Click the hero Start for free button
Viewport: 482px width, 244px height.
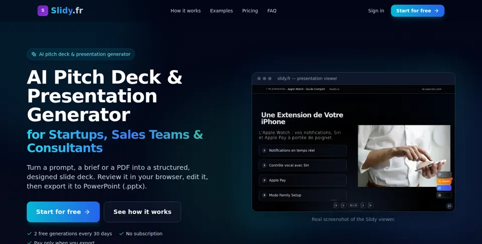63,212
